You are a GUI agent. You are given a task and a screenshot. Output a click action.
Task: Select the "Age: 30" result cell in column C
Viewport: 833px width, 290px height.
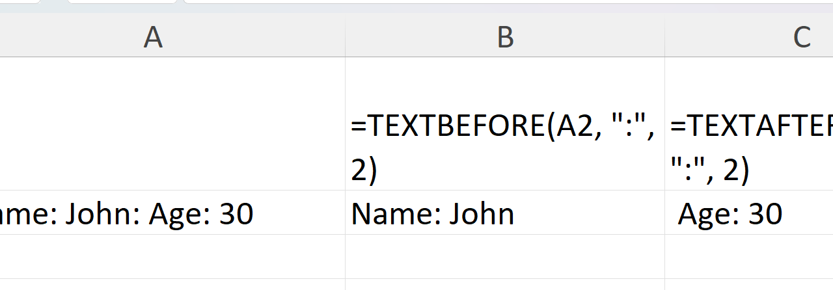[x=748, y=213]
